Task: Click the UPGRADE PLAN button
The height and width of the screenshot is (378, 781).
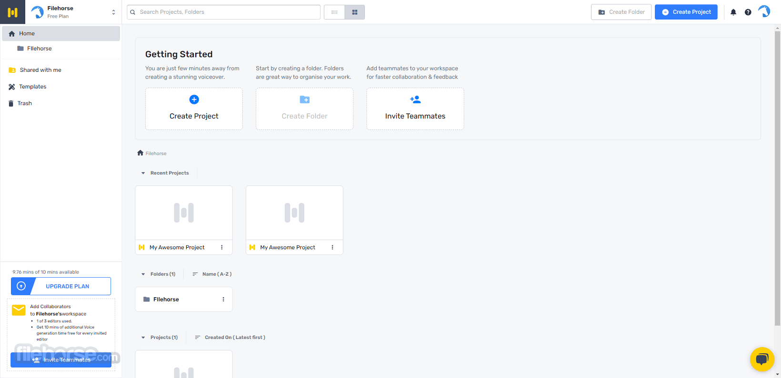Action: click(61, 286)
